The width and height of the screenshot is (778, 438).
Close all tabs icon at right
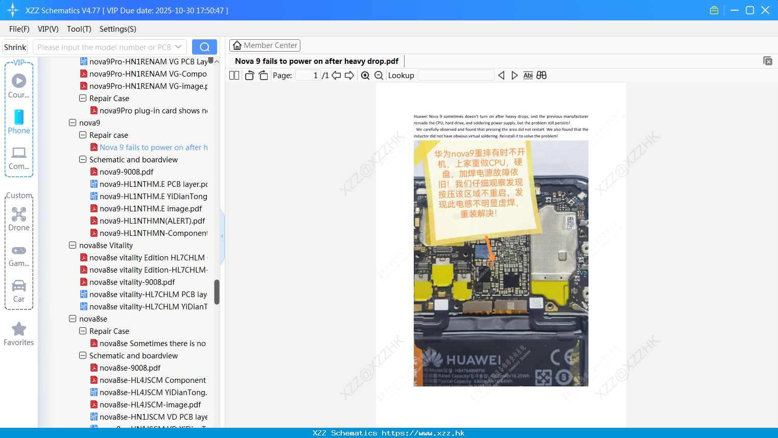click(768, 61)
